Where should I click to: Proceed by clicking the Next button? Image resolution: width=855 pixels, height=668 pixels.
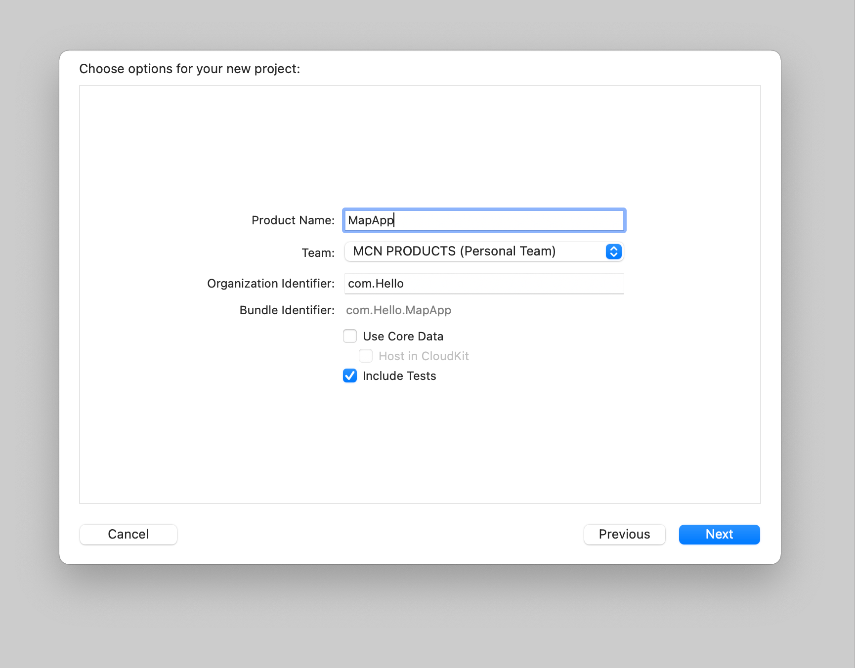tap(719, 535)
